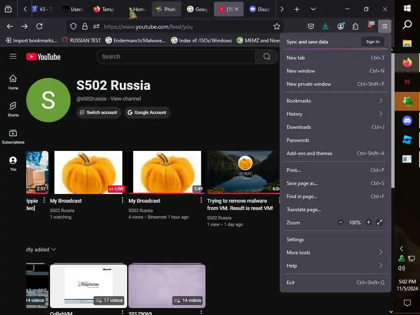Open the Firefox account icon

(x=341, y=26)
